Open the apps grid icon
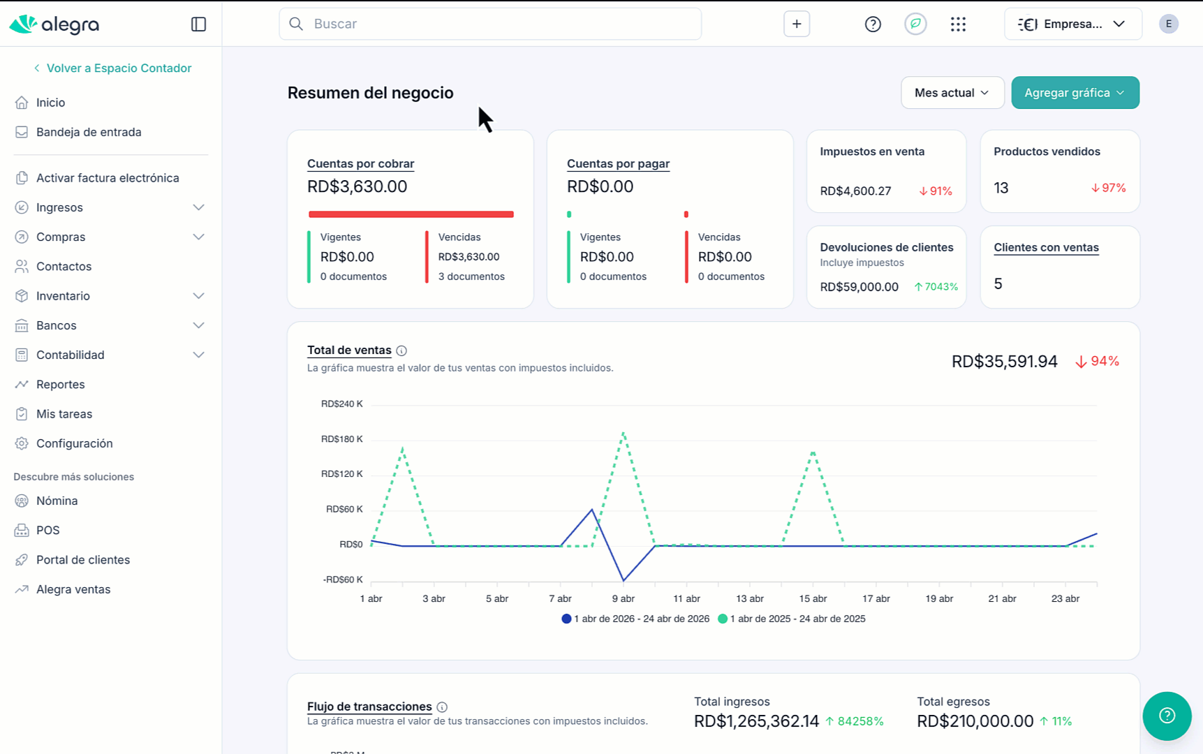Image resolution: width=1203 pixels, height=754 pixels. (x=958, y=24)
